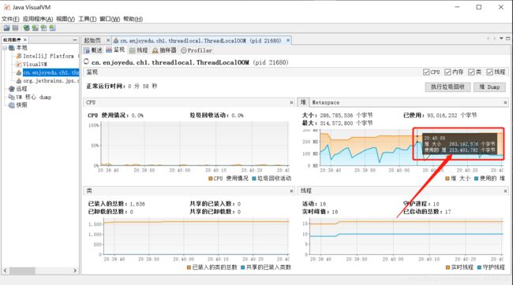
Task: Open the 应用程序(A) menu
Action: point(38,19)
